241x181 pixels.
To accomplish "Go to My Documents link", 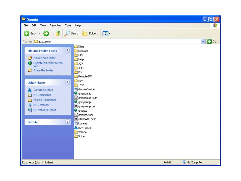I will 42,95.
